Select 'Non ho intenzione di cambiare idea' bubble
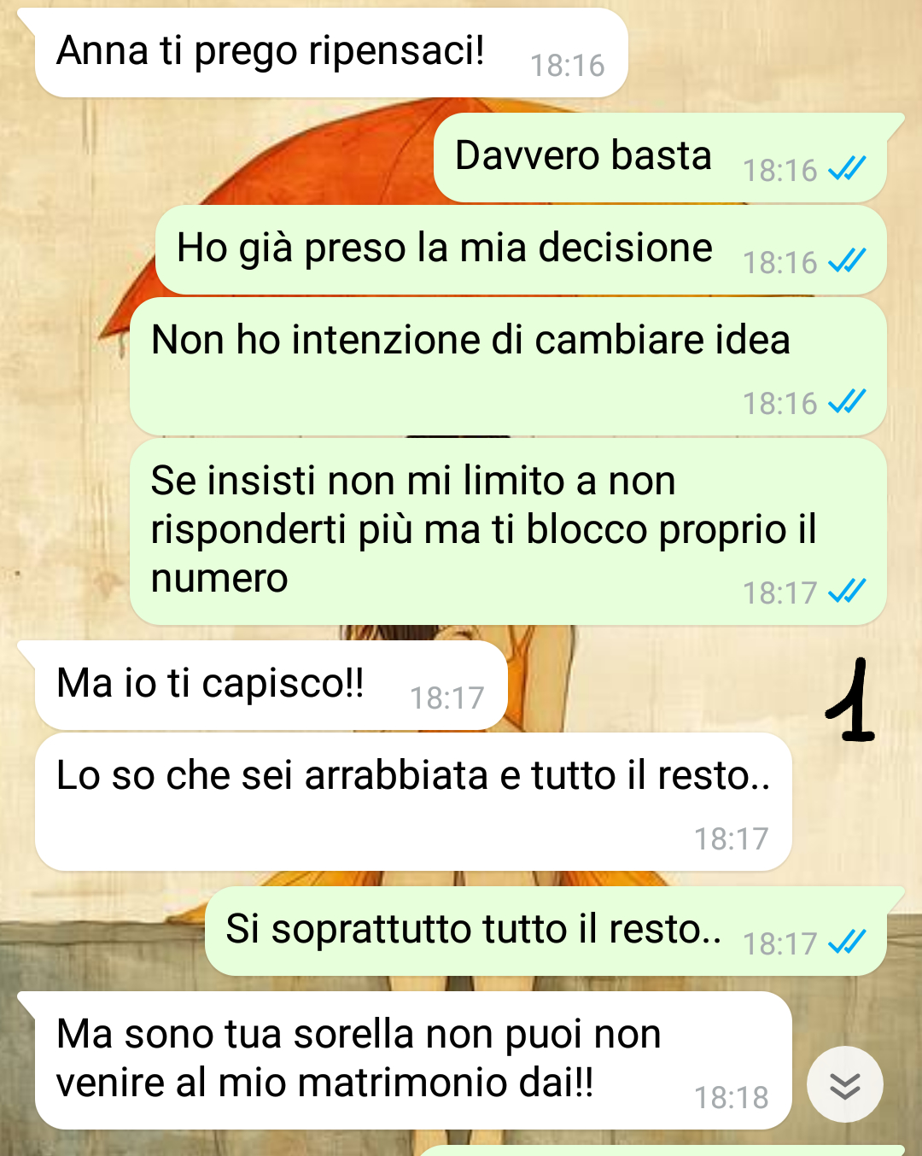This screenshot has height=1156, width=922. pyautogui.click(x=508, y=366)
